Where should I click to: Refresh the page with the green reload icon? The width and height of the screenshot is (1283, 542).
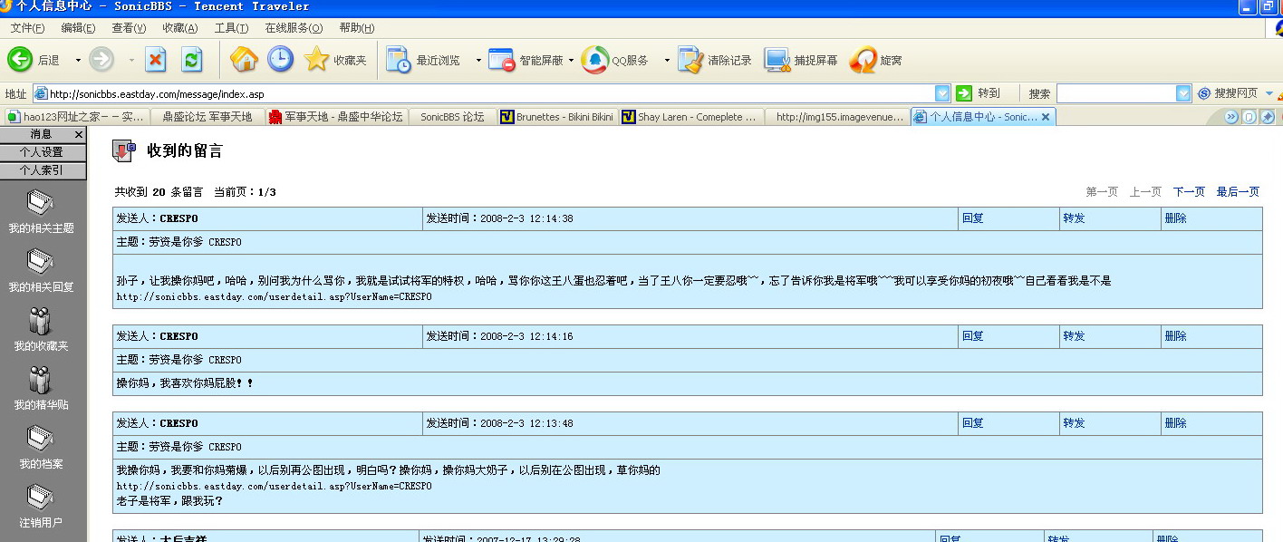click(x=191, y=60)
